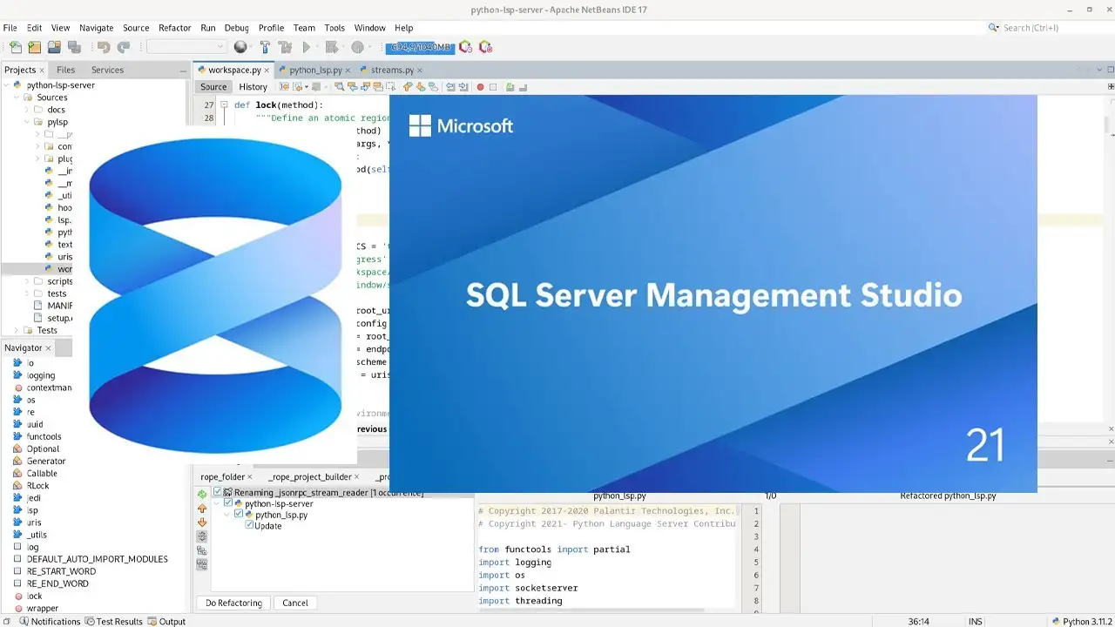Image resolution: width=1115 pixels, height=627 pixels.
Task: Run the project using the green play icon
Action: [x=307, y=47]
